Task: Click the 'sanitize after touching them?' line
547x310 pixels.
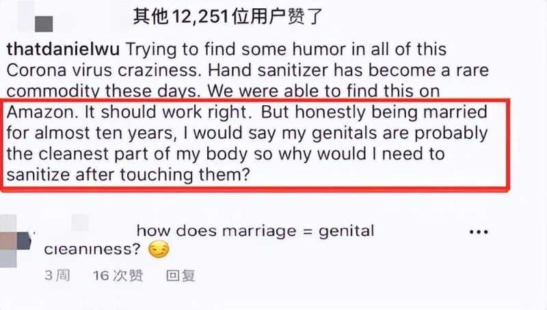Action: pyautogui.click(x=128, y=175)
